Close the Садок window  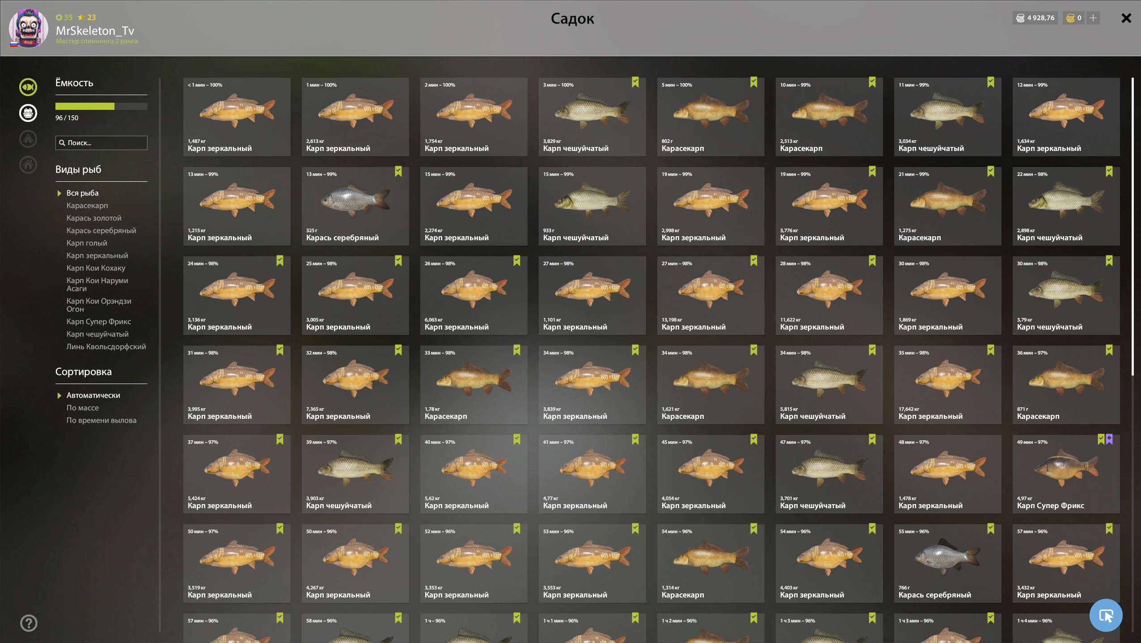pyautogui.click(x=1126, y=18)
